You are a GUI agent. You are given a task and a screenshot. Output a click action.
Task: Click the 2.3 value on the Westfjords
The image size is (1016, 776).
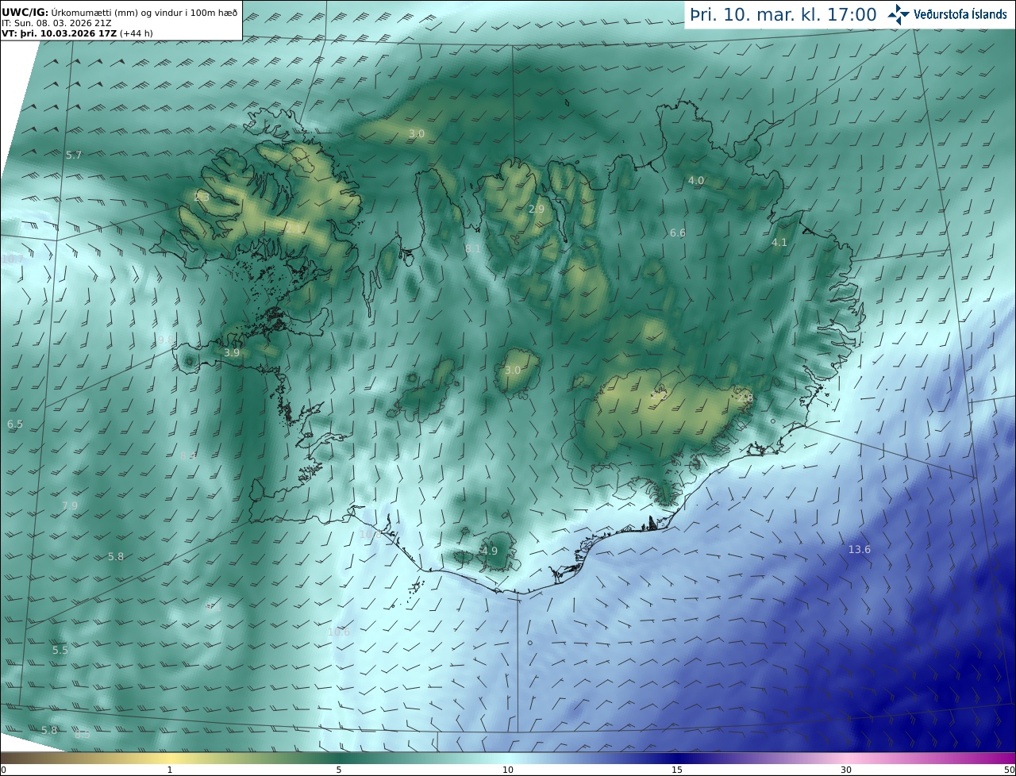[202, 197]
